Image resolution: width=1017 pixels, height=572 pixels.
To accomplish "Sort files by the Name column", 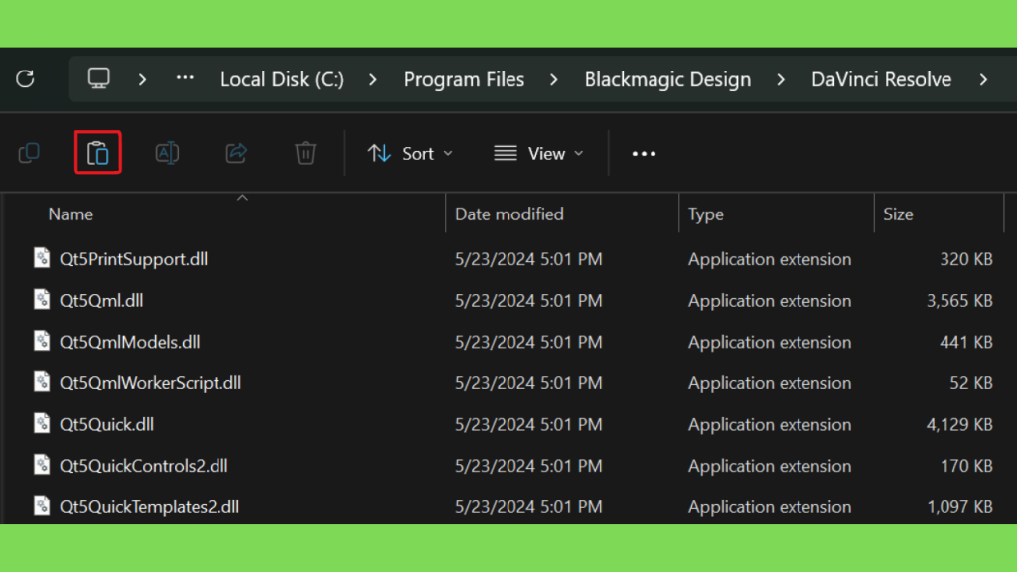I will [71, 214].
